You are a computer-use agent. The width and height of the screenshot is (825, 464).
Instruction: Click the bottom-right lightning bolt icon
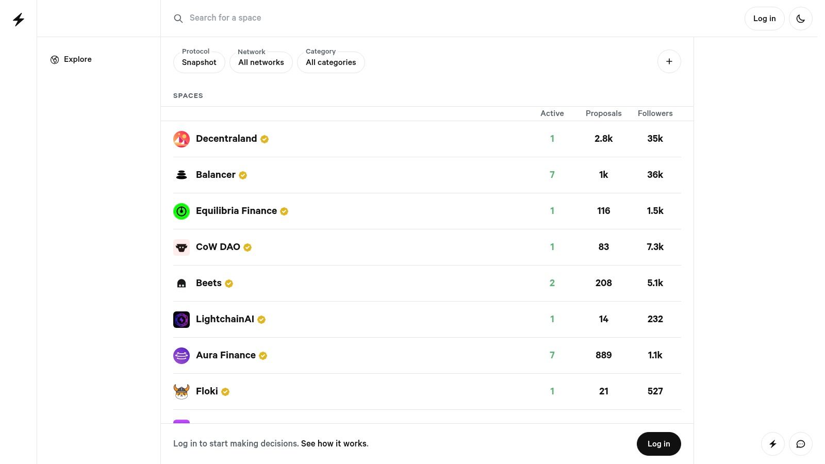(772, 444)
